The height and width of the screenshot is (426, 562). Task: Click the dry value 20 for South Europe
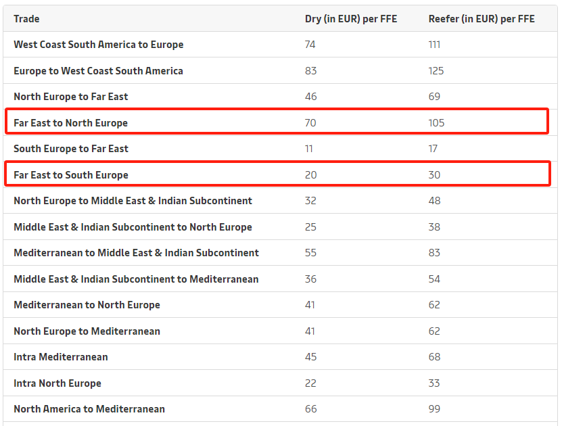pyautogui.click(x=310, y=175)
